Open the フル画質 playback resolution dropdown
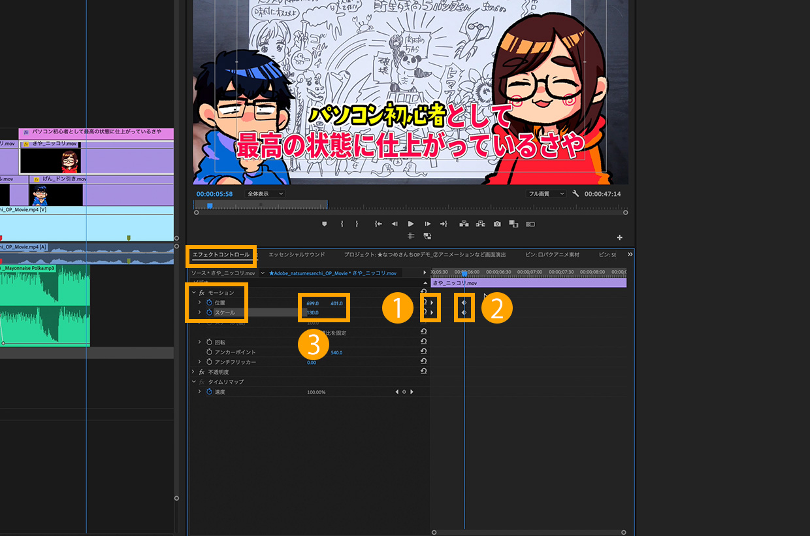Image resolution: width=810 pixels, height=536 pixels. pos(547,194)
